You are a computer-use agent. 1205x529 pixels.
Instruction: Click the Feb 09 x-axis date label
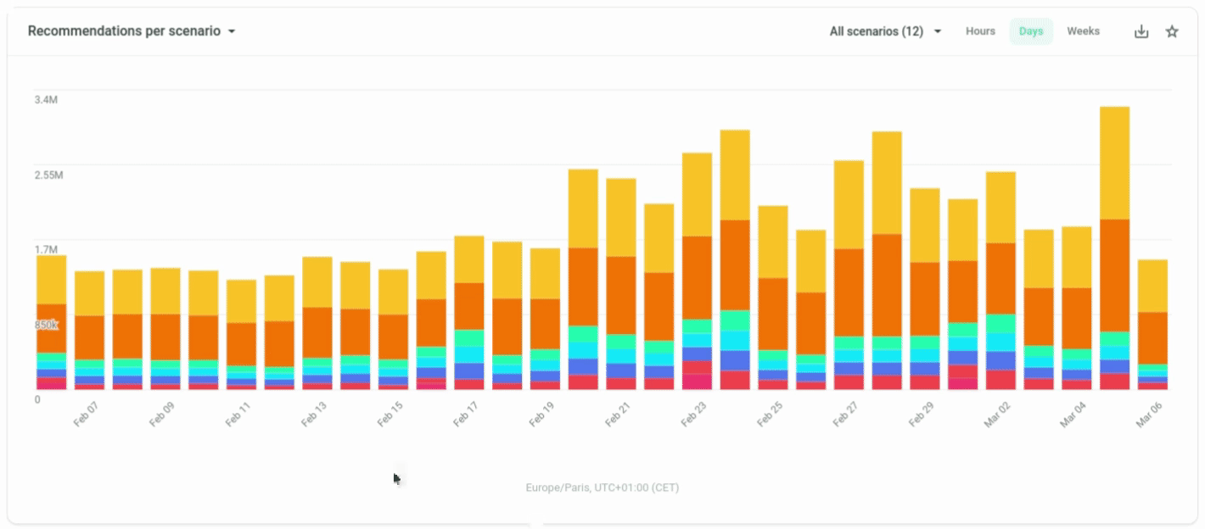click(x=162, y=414)
